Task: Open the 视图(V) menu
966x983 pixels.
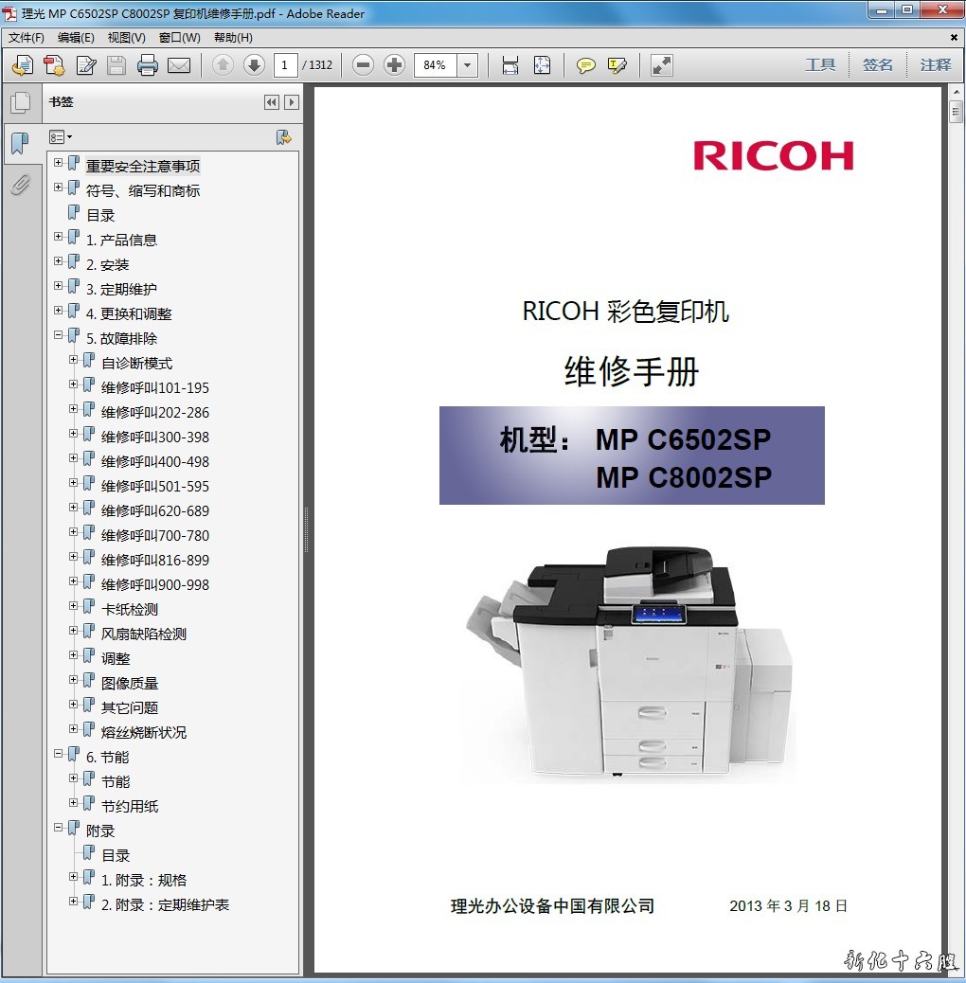Action: (x=126, y=38)
